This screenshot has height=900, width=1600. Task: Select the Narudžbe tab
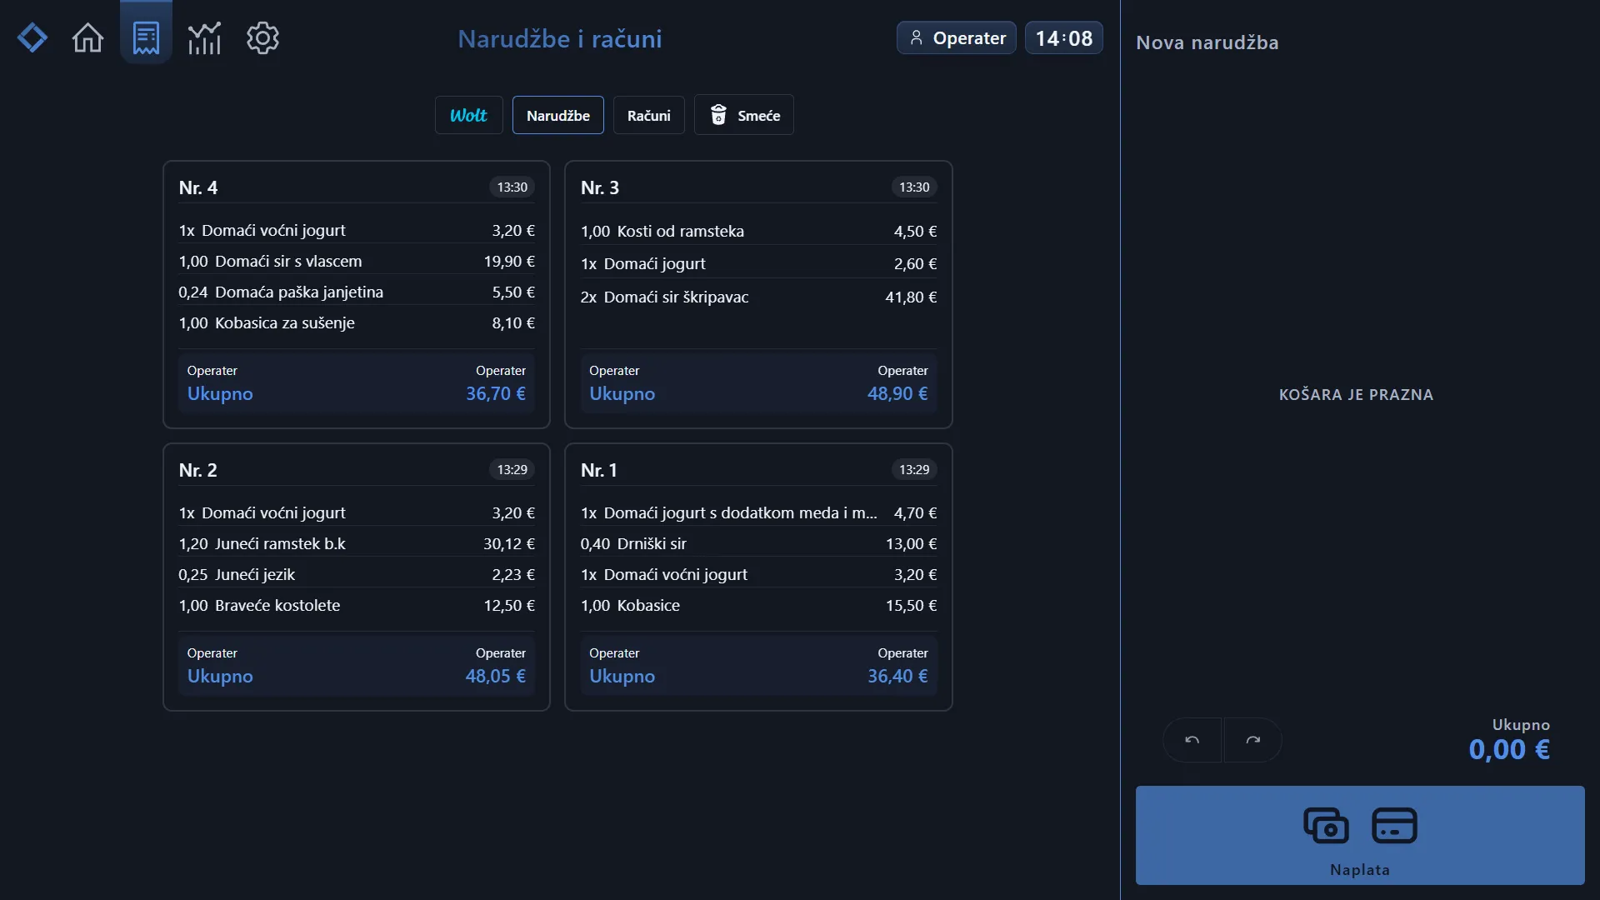coord(558,115)
